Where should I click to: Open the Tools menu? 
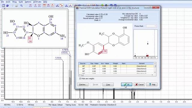point(8,2)
